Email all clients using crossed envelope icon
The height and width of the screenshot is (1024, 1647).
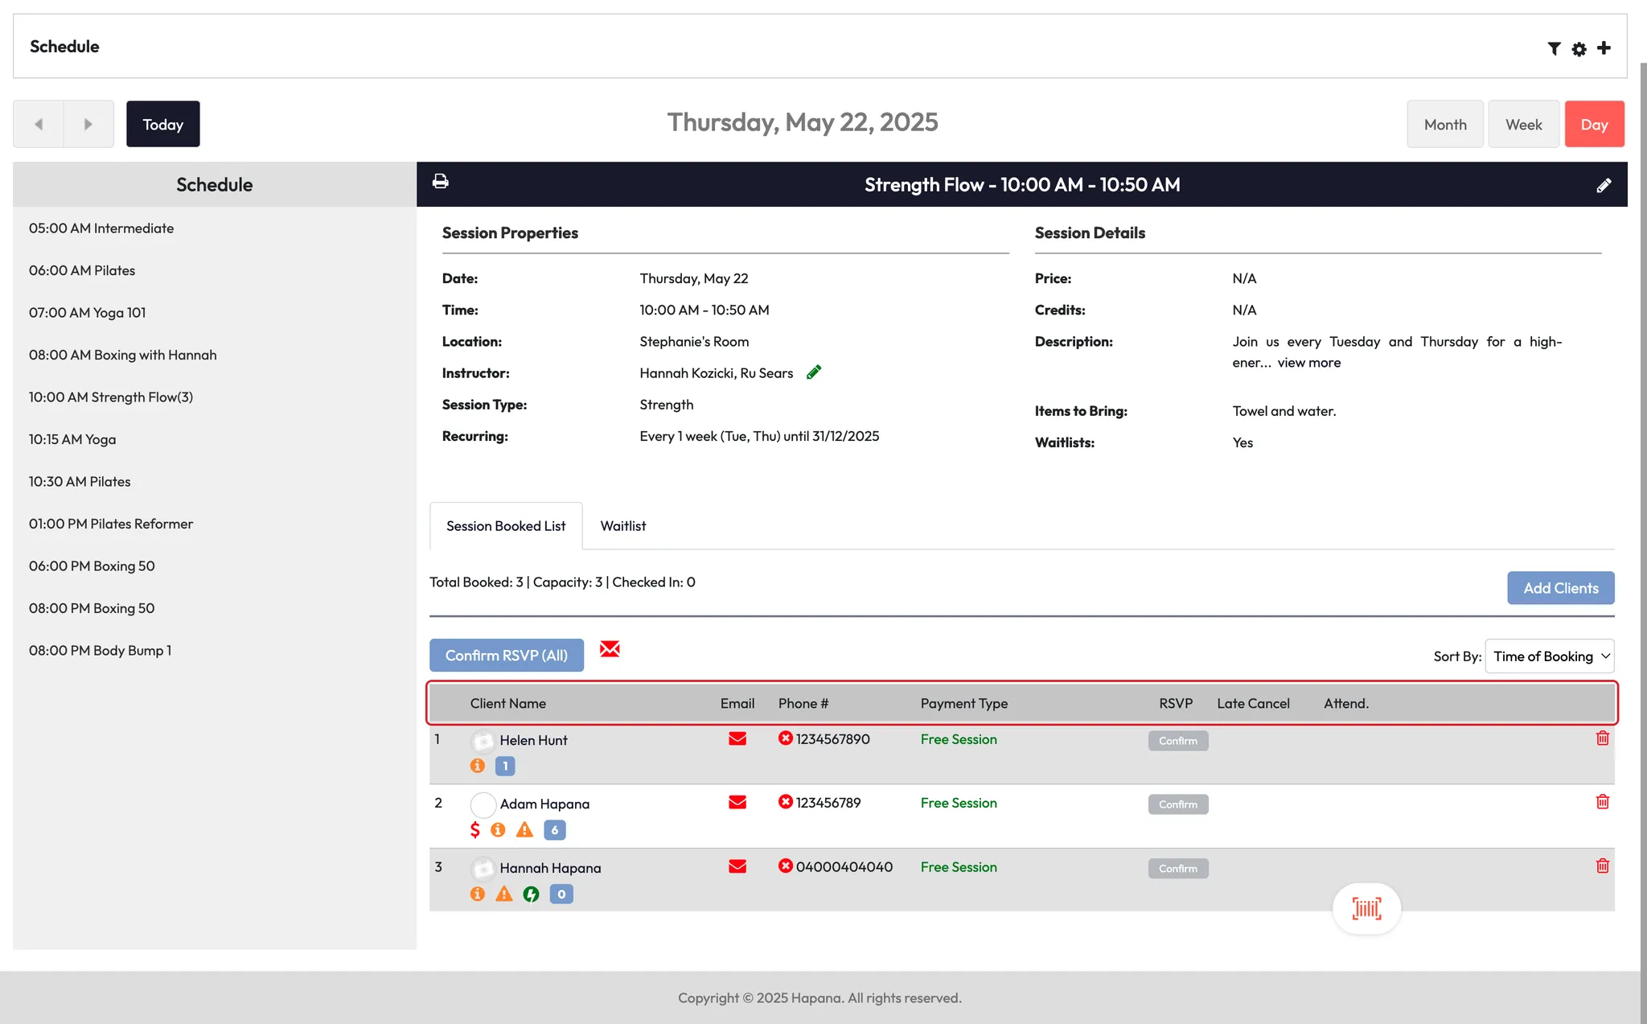(x=610, y=649)
